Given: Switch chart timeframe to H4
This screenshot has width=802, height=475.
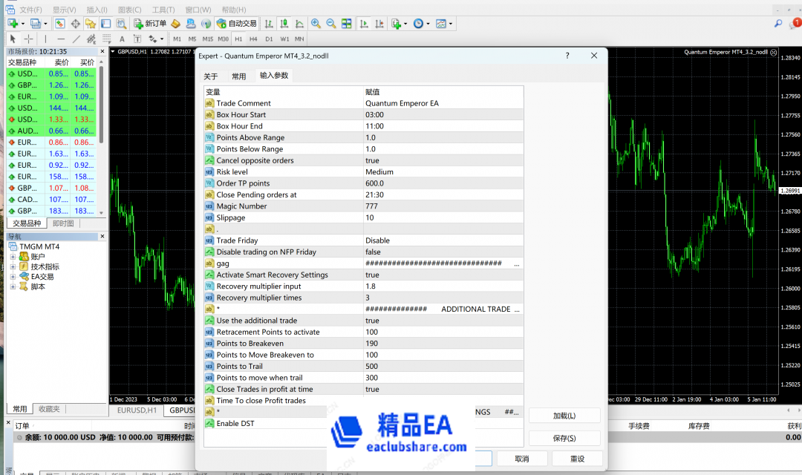Looking at the screenshot, I should [253, 39].
